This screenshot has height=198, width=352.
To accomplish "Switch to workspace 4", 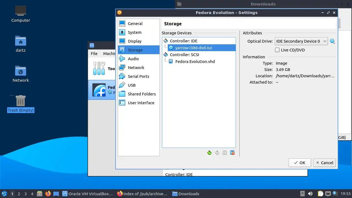I will tap(32, 194).
